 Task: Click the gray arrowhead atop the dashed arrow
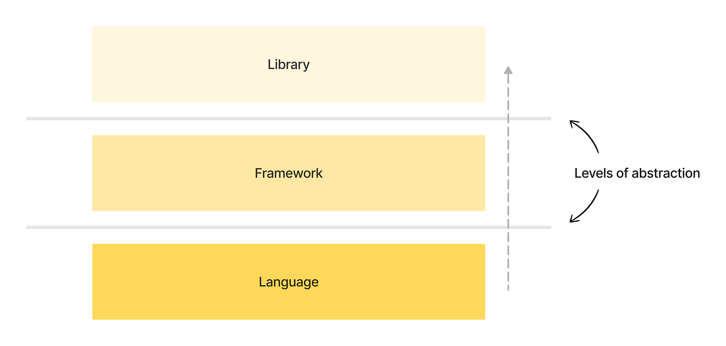click(508, 70)
